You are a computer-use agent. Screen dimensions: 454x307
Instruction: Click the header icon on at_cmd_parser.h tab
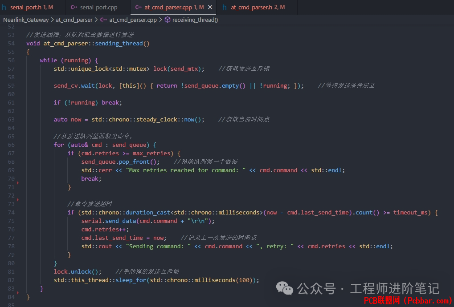coord(225,7)
